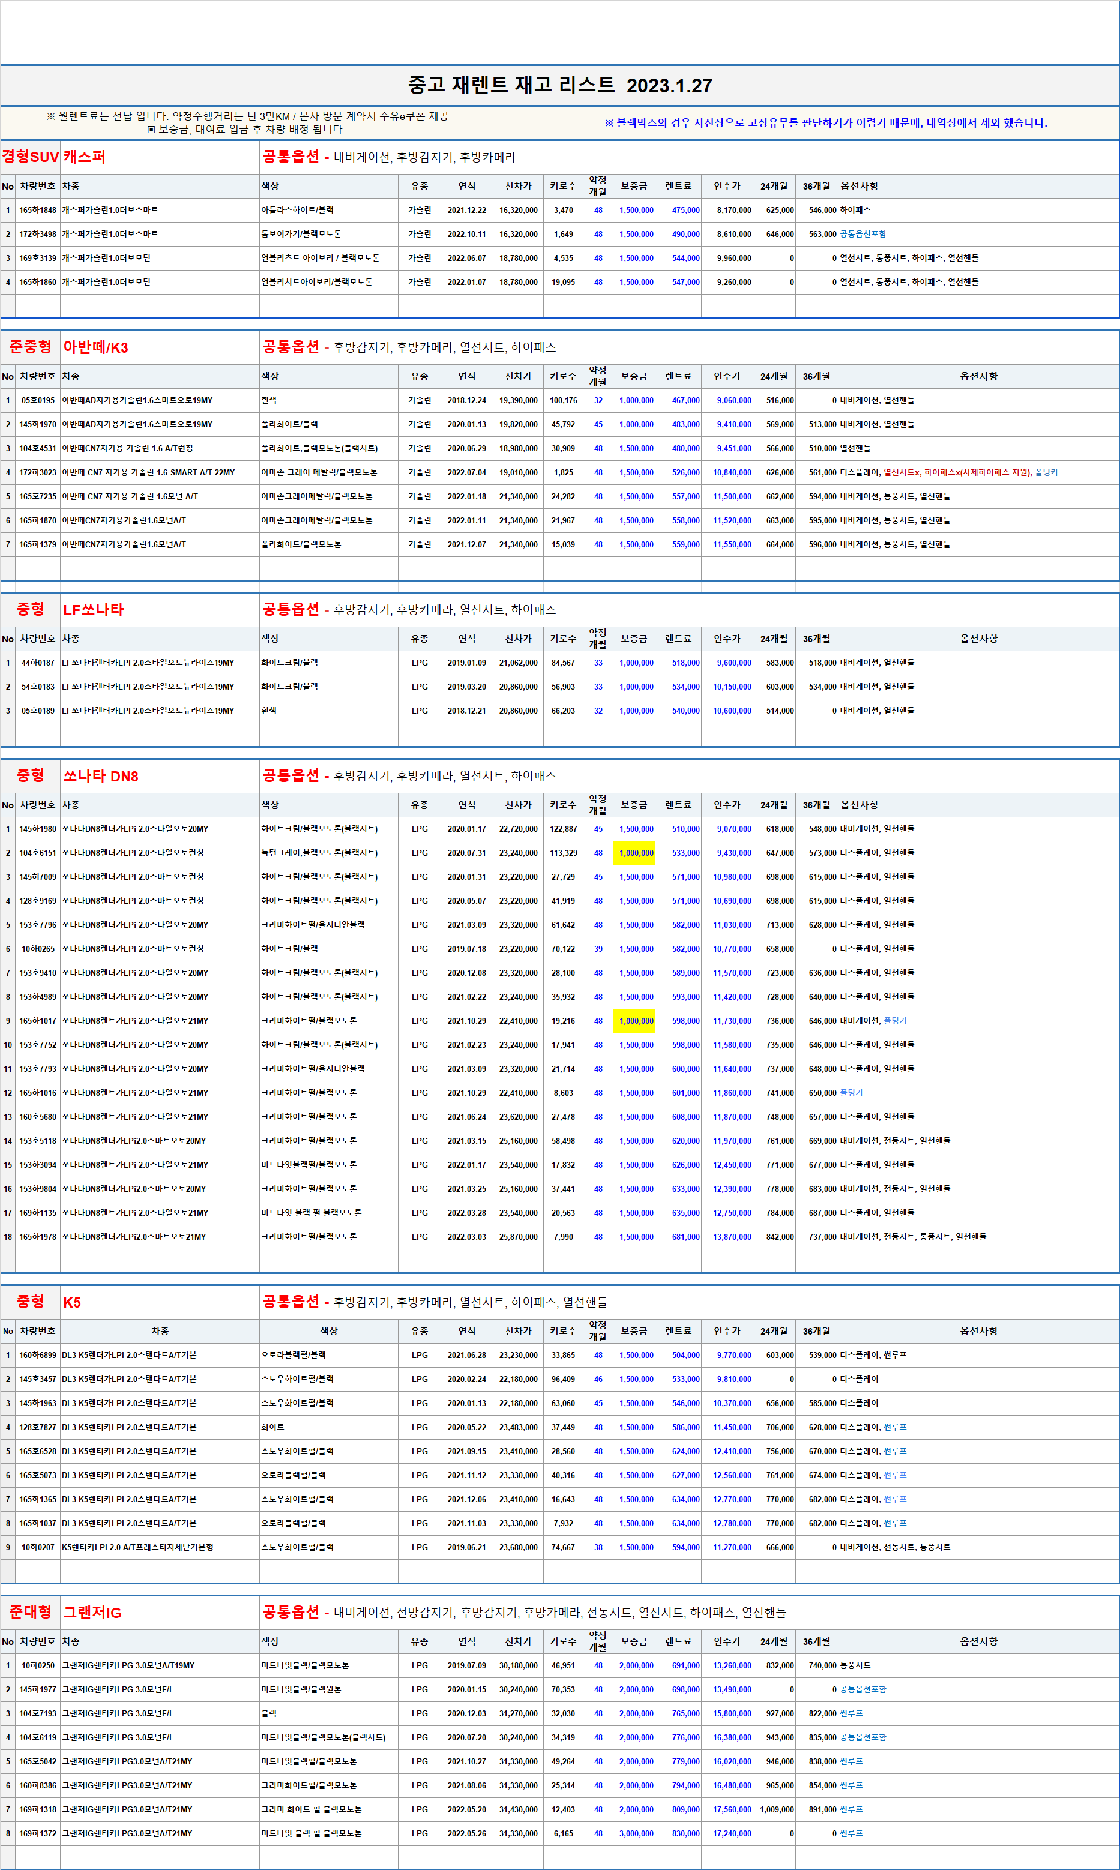Select "폴딩키" in the 165하1016 row
Viewport: 1120px width, 1870px height.
pyautogui.click(x=851, y=1093)
